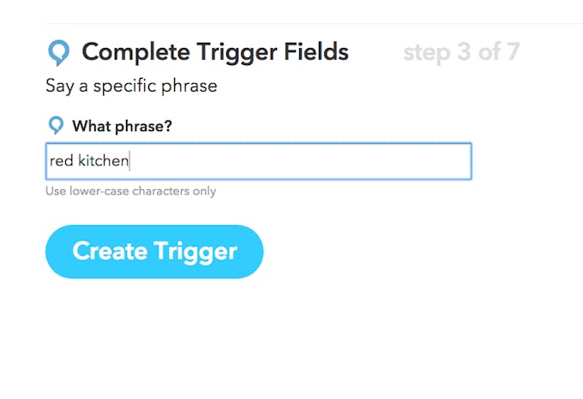Click the "step 3 of 7" progress indicator
This screenshot has width=583, height=399.
(x=461, y=52)
